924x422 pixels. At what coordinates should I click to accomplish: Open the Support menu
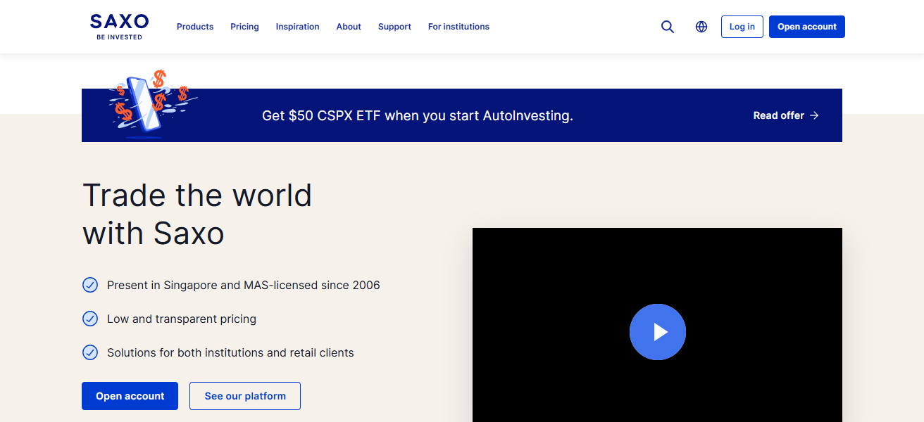coord(394,27)
